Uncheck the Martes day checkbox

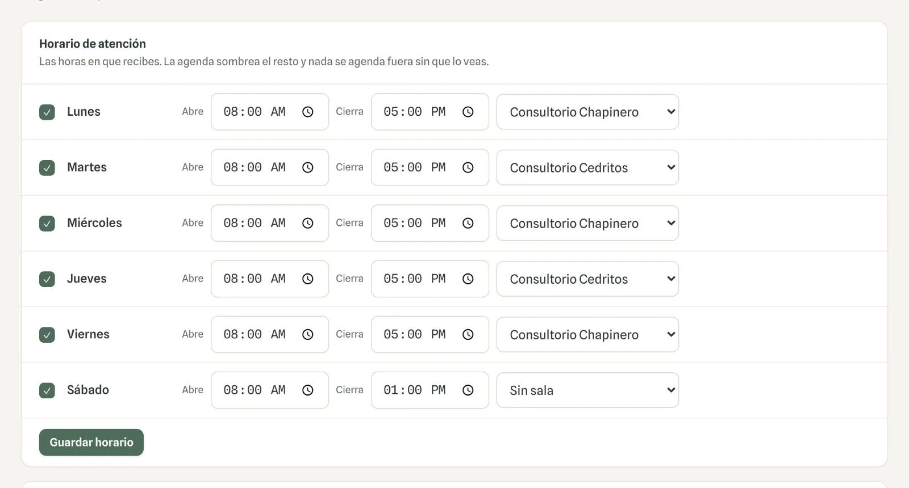click(x=47, y=167)
